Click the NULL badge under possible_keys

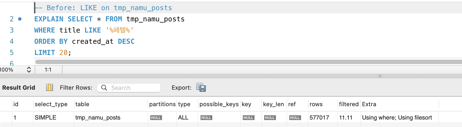(206, 118)
